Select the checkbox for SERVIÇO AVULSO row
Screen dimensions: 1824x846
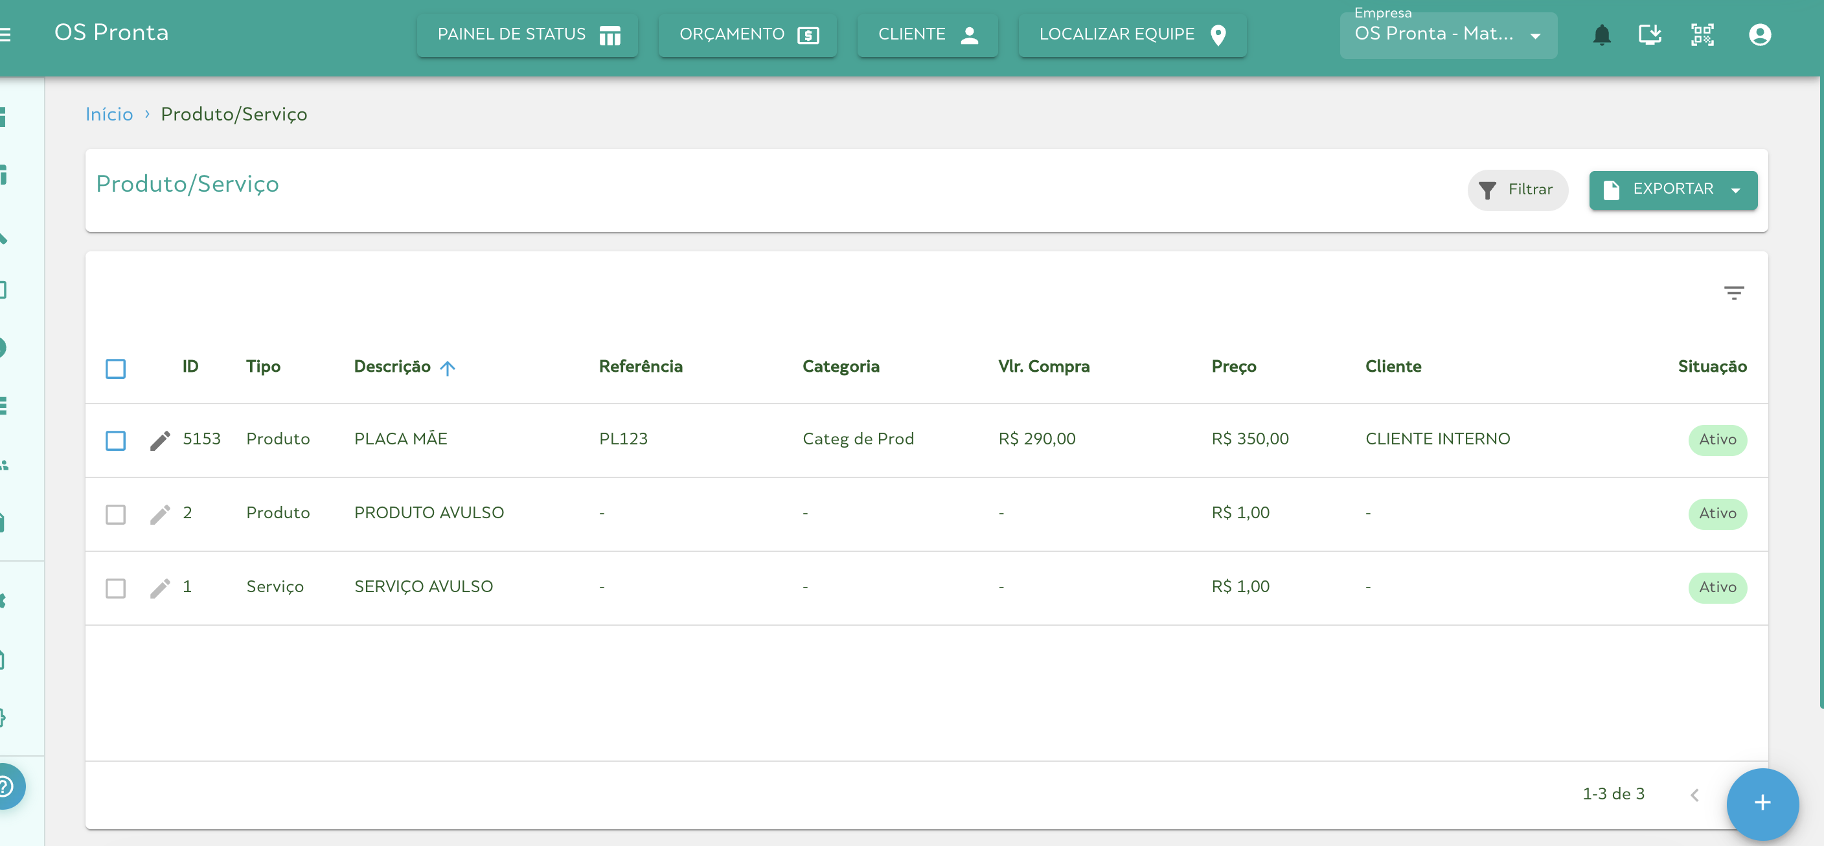click(x=115, y=588)
